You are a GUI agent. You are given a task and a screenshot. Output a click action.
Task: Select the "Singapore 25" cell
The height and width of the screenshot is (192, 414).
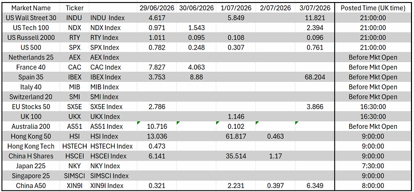pos(31,176)
